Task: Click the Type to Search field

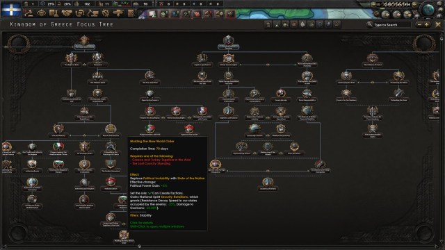Action: 391,25
